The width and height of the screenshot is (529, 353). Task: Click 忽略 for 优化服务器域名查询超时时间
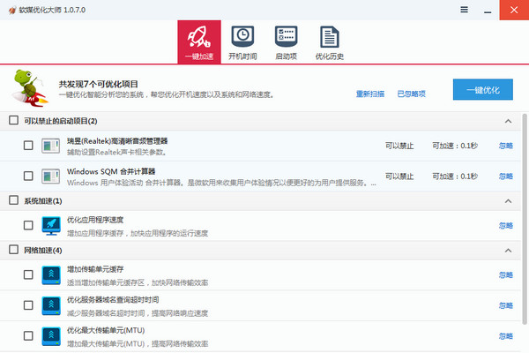coord(506,305)
